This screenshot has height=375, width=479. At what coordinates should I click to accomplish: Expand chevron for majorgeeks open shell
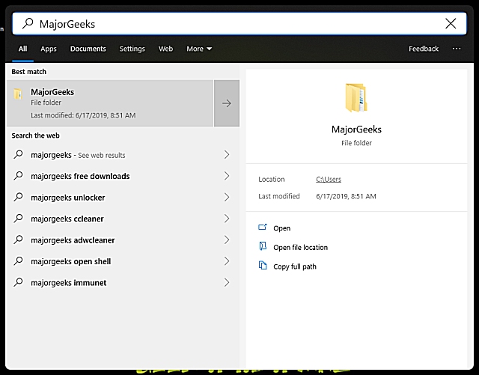pyautogui.click(x=227, y=261)
